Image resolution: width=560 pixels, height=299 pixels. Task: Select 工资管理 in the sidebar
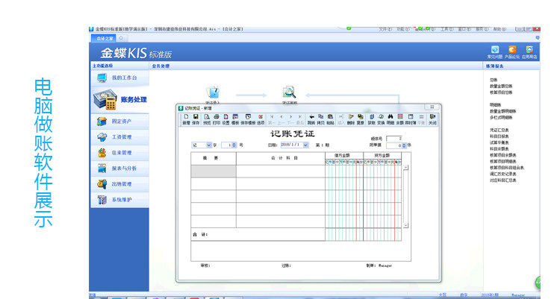119,137
